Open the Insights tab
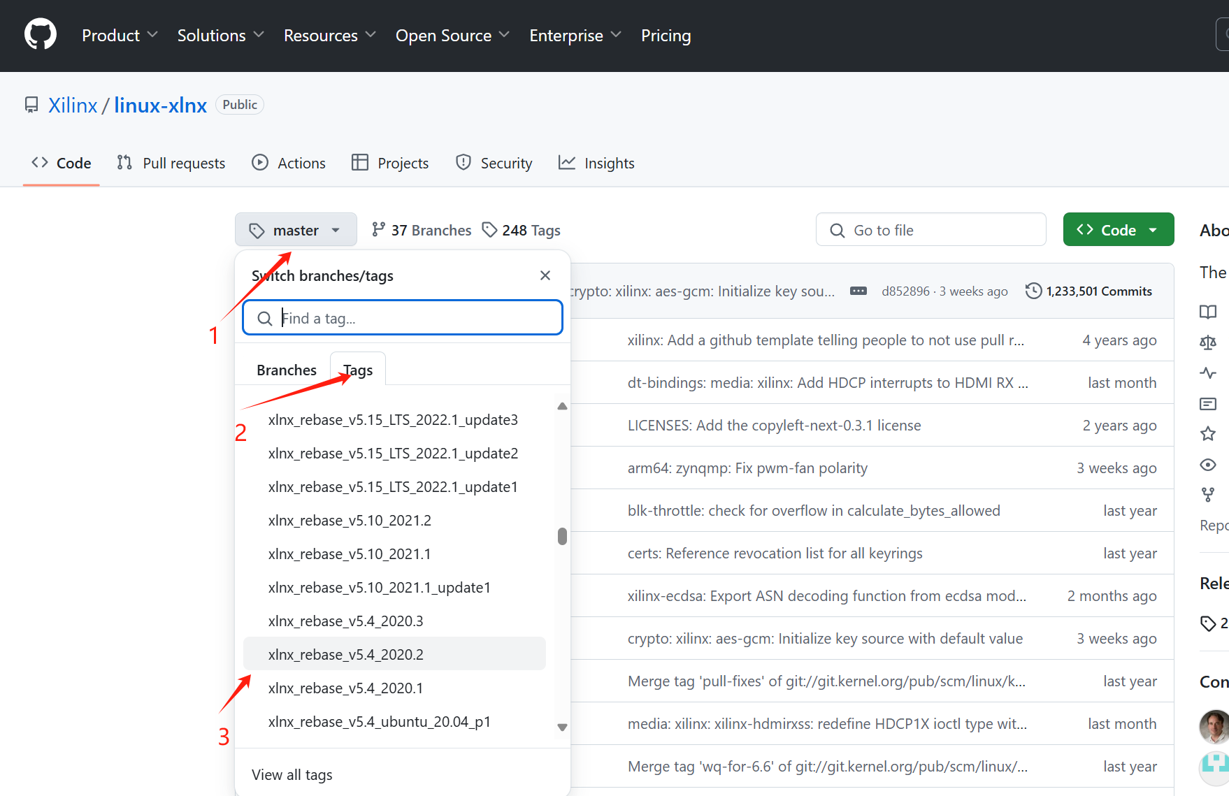Image resolution: width=1229 pixels, height=796 pixels. (x=596, y=163)
